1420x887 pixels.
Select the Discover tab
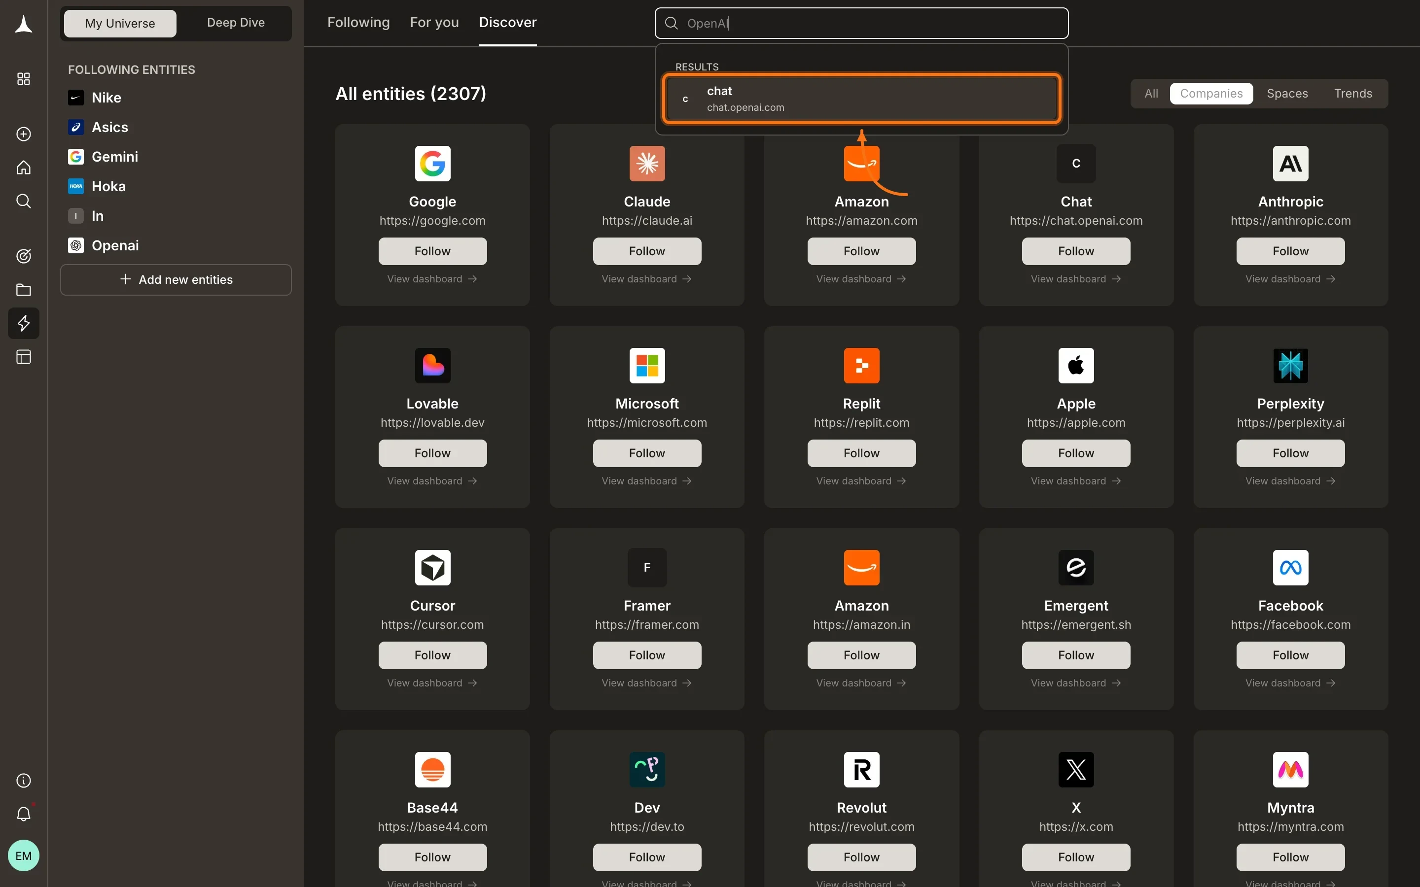(x=507, y=22)
